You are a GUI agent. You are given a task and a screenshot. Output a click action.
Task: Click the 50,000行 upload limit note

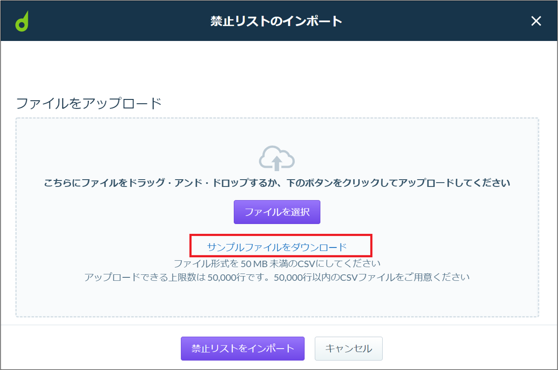tap(277, 277)
